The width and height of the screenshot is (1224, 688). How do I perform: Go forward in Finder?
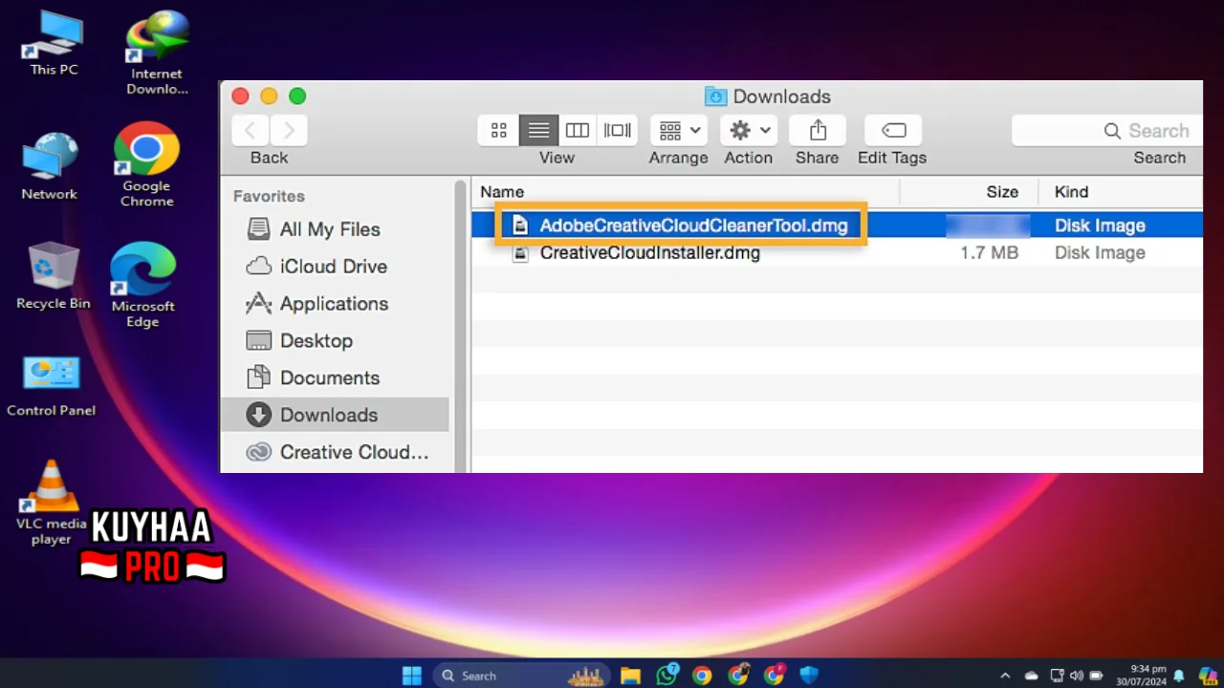[x=289, y=130]
